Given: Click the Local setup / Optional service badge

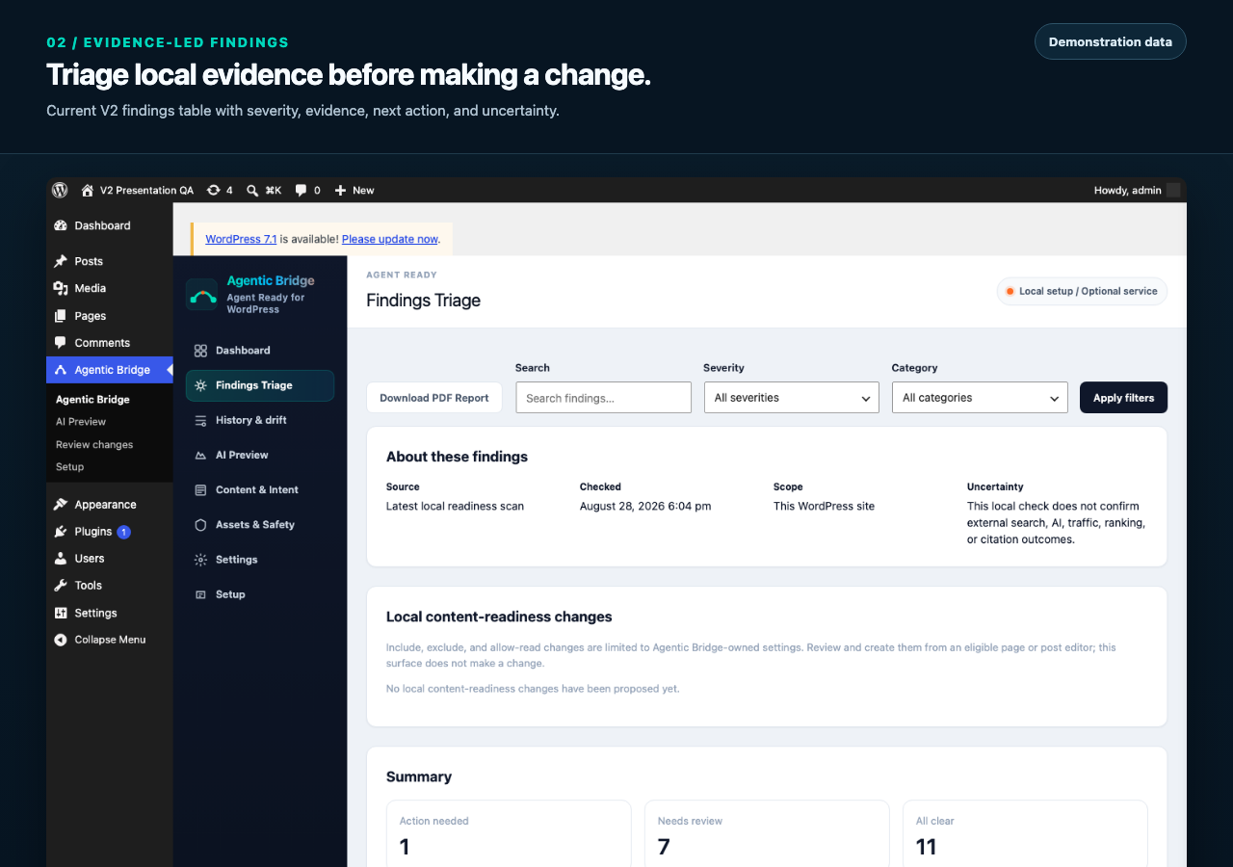Looking at the screenshot, I should click(1082, 291).
